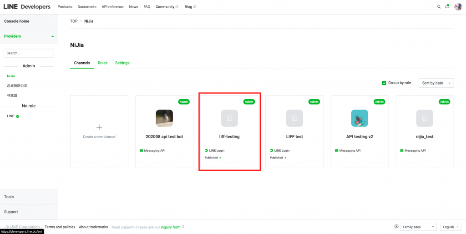Switch to the Settings tab
The width and height of the screenshot is (466, 234).
tap(122, 63)
